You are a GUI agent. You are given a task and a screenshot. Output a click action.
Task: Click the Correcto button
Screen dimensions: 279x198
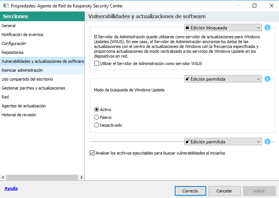pyautogui.click(x=190, y=191)
